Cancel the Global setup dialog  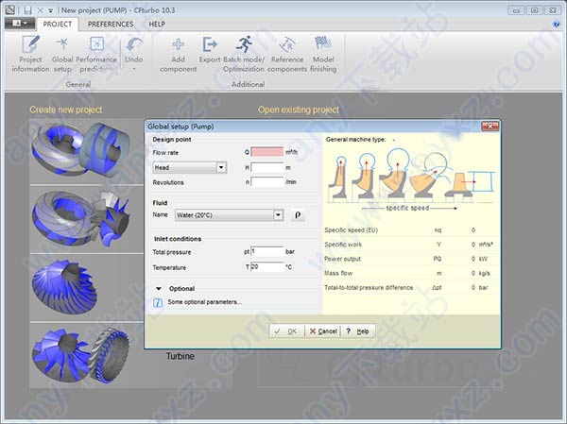pyautogui.click(x=323, y=331)
